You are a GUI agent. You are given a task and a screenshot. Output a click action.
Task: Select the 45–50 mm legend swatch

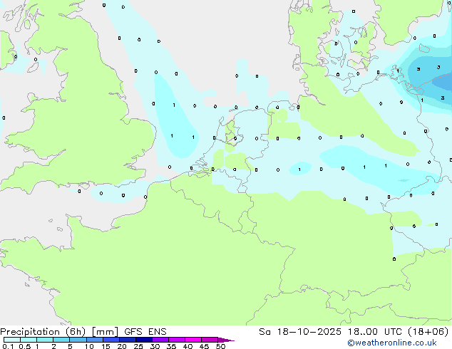point(210,340)
